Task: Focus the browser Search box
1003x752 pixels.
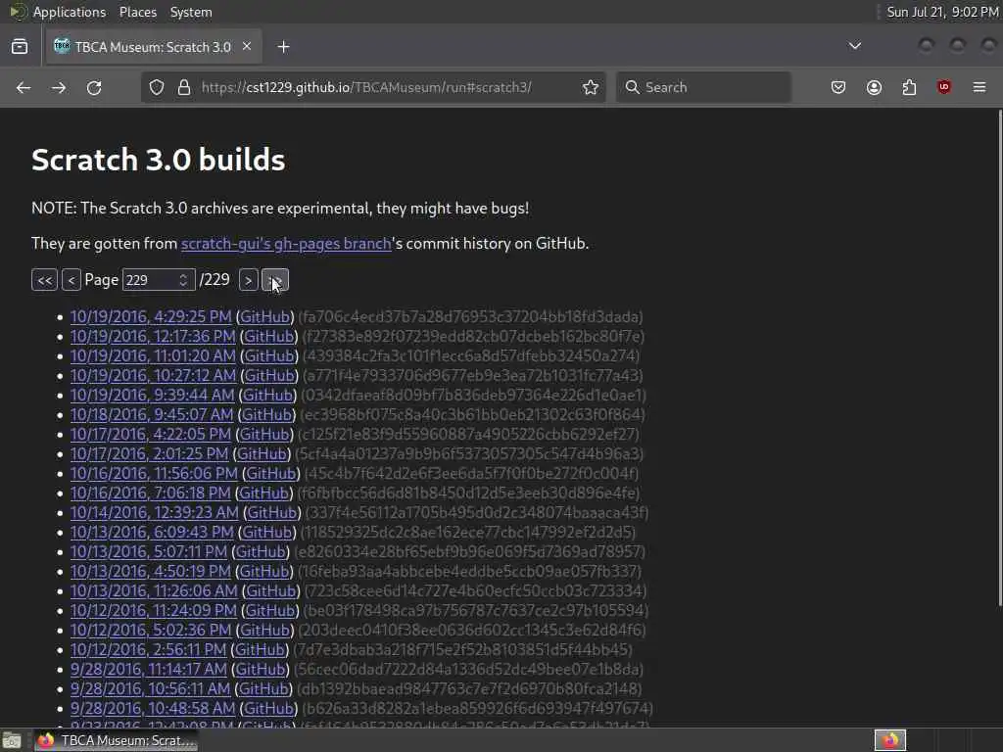Action: click(x=703, y=87)
